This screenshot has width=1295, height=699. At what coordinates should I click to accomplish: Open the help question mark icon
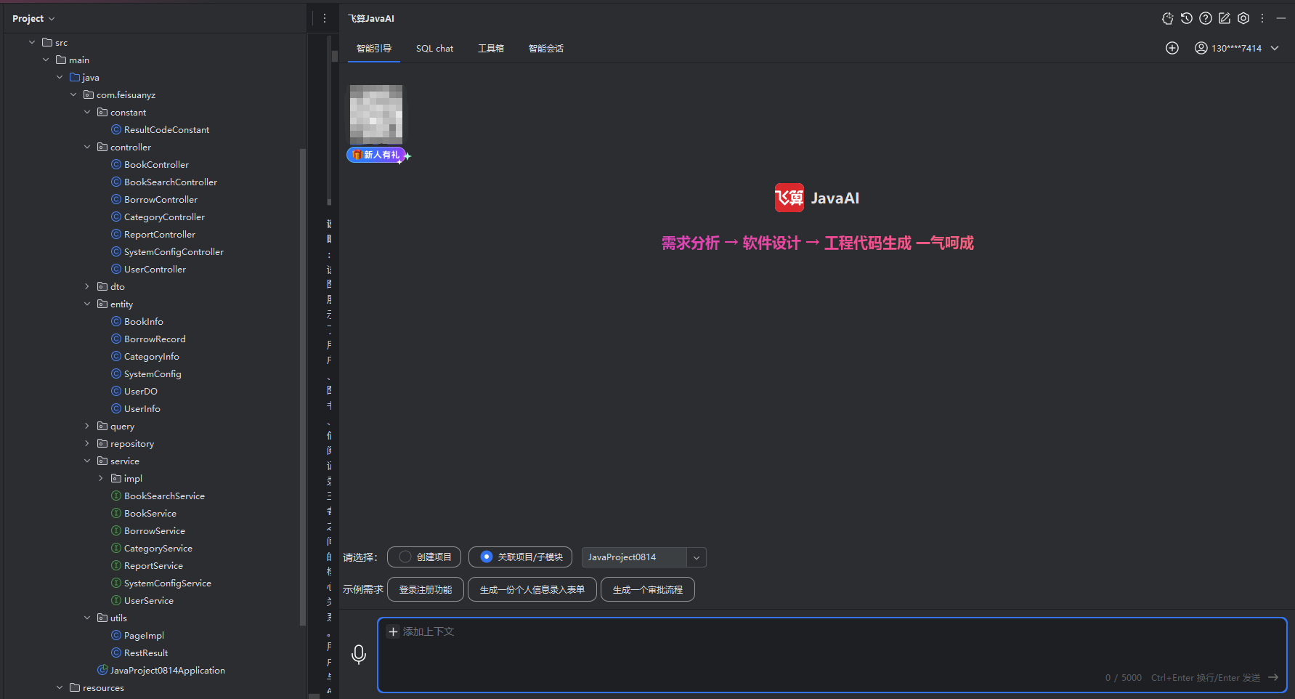[1205, 18]
